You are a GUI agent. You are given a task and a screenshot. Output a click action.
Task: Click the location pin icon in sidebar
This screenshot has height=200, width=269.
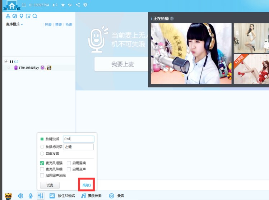click(21, 16)
